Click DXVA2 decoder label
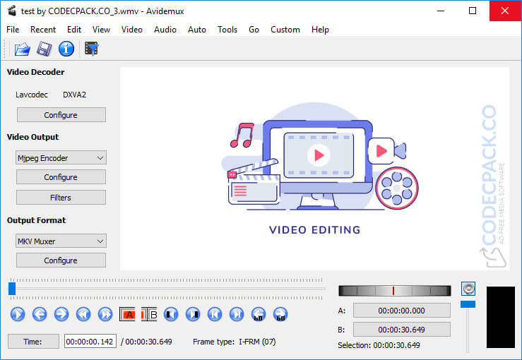 pyautogui.click(x=75, y=95)
